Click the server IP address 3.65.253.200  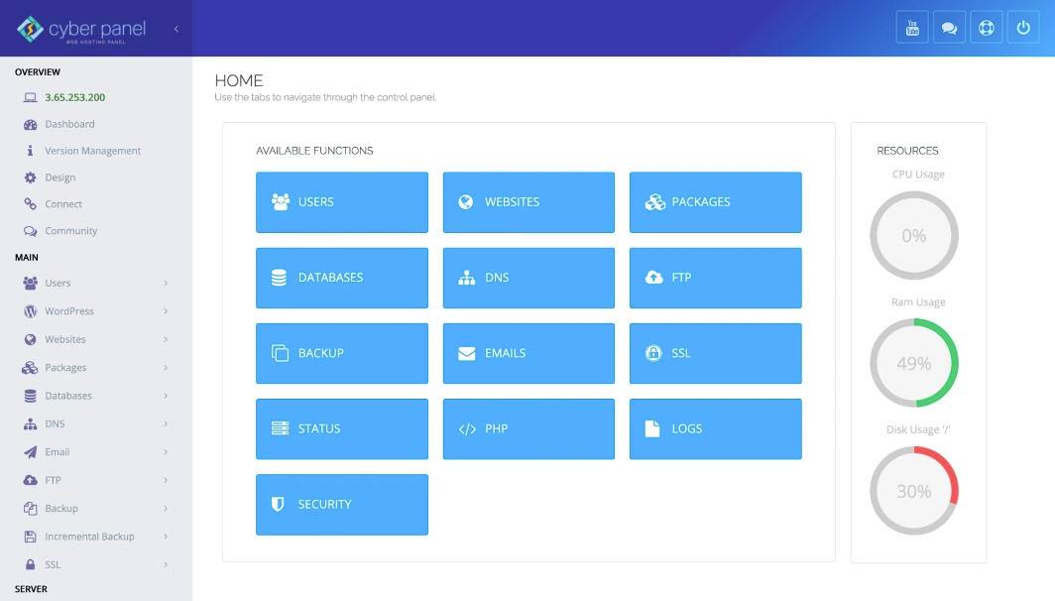(74, 98)
